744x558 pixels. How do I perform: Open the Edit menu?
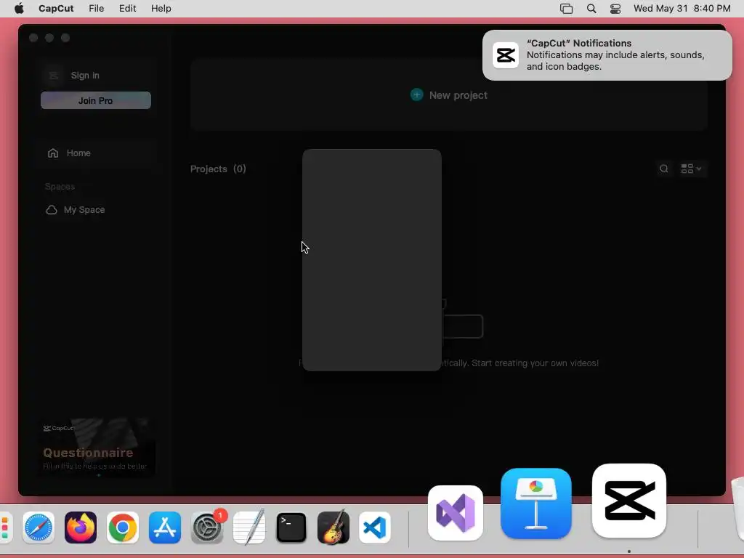click(128, 9)
